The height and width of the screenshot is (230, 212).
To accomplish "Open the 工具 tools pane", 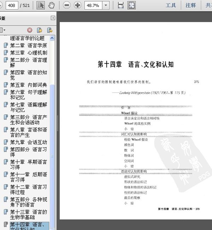I will pos(171,5).
